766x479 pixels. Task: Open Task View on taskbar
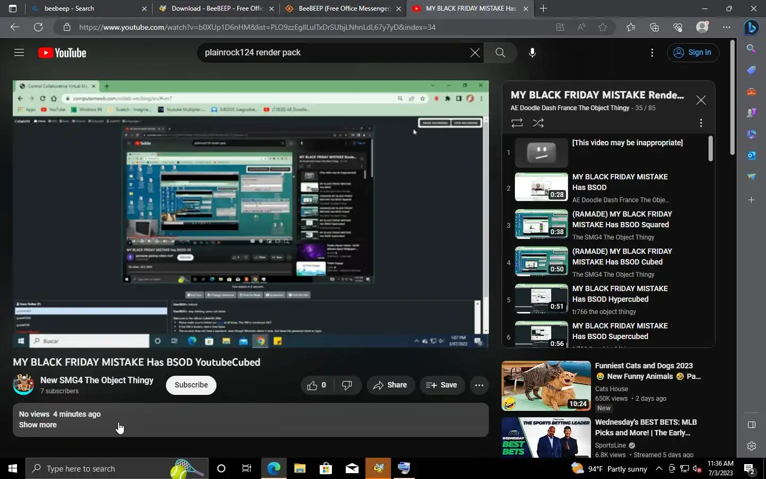(x=247, y=468)
